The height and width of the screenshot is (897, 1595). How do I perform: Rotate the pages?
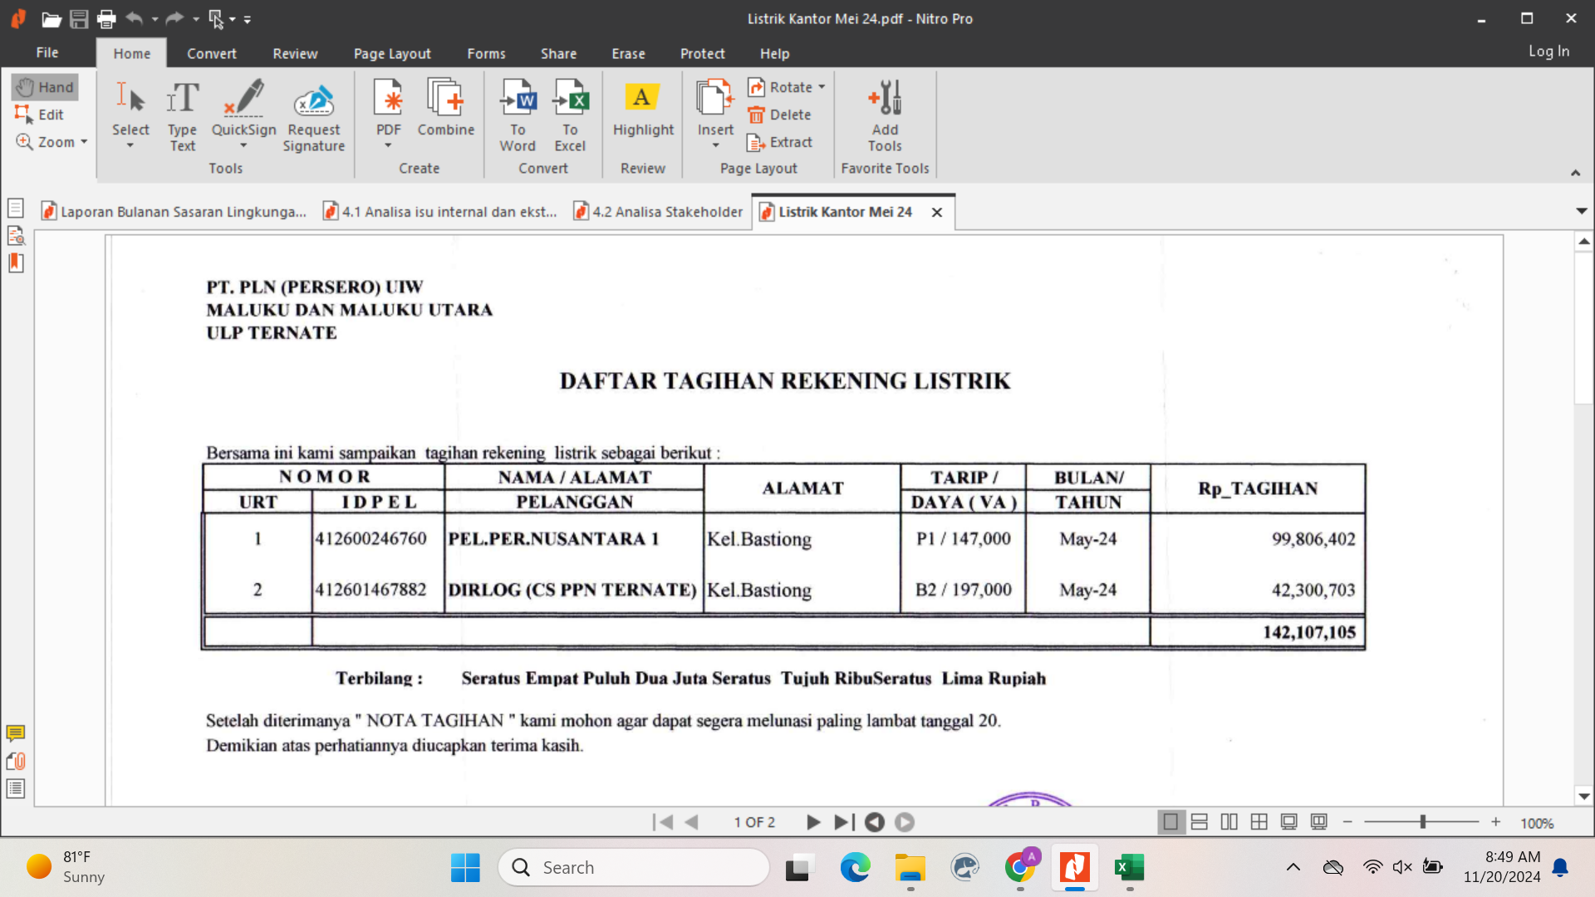click(780, 87)
